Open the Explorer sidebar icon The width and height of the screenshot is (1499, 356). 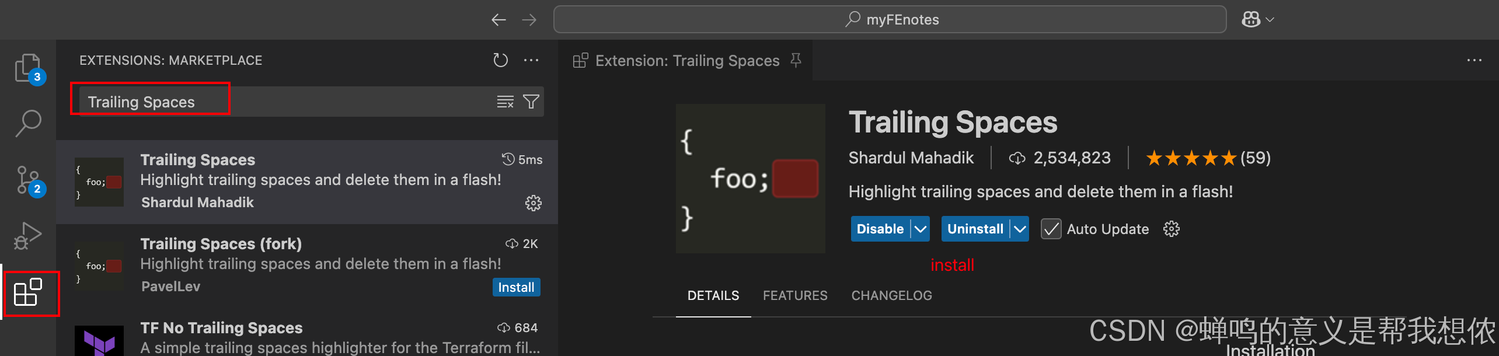[x=29, y=67]
